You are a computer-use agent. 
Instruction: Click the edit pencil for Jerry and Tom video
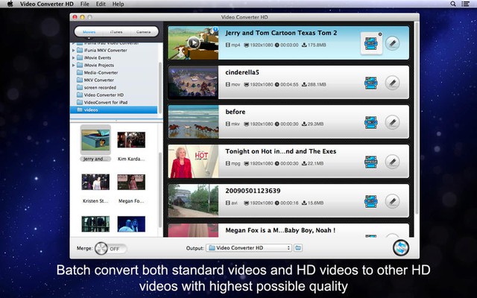coord(392,43)
